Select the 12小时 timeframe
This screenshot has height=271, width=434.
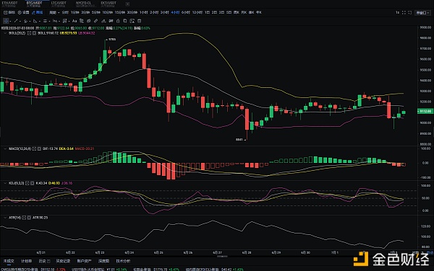point(197,12)
